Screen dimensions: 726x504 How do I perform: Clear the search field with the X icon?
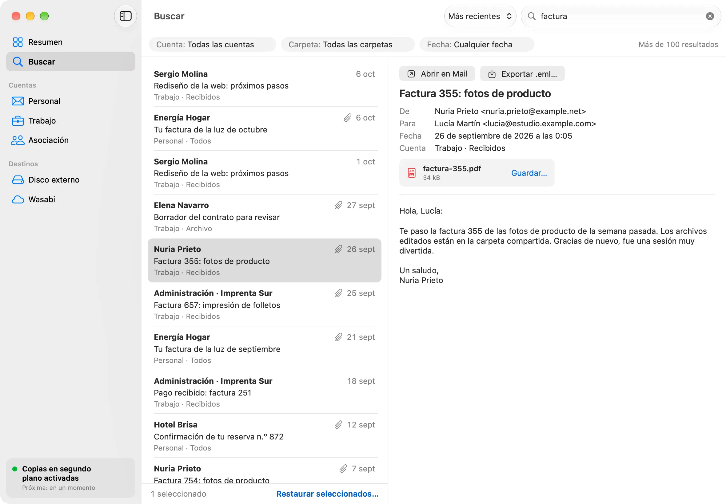pos(710,16)
